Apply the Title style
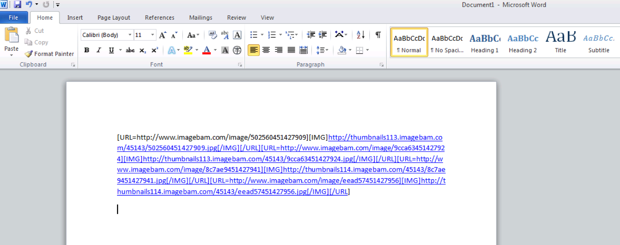Viewport: 620px width, 245px height. pyautogui.click(x=560, y=42)
